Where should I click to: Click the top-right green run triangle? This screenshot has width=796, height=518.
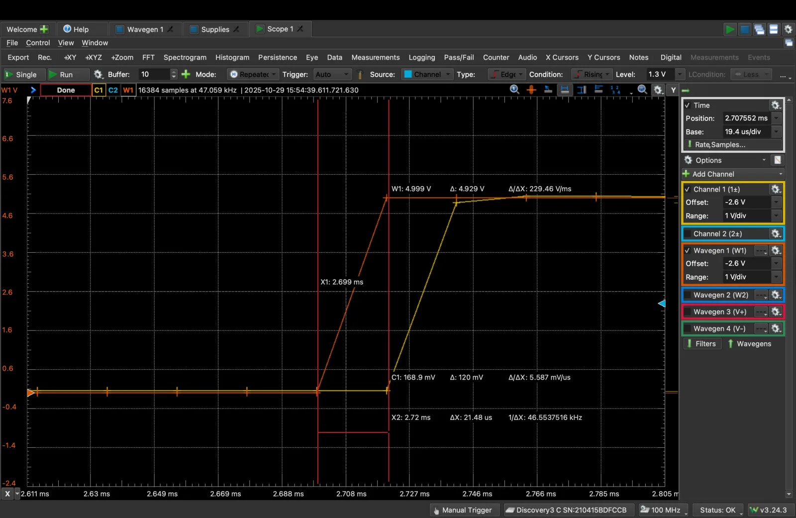pyautogui.click(x=729, y=29)
